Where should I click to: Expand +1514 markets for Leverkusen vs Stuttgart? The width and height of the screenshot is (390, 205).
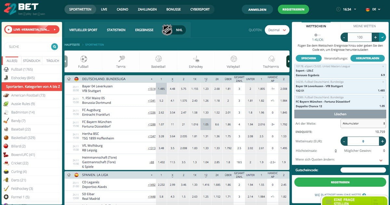(x=152, y=89)
